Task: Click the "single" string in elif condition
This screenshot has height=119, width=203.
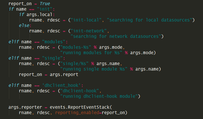Action: tap(50, 58)
